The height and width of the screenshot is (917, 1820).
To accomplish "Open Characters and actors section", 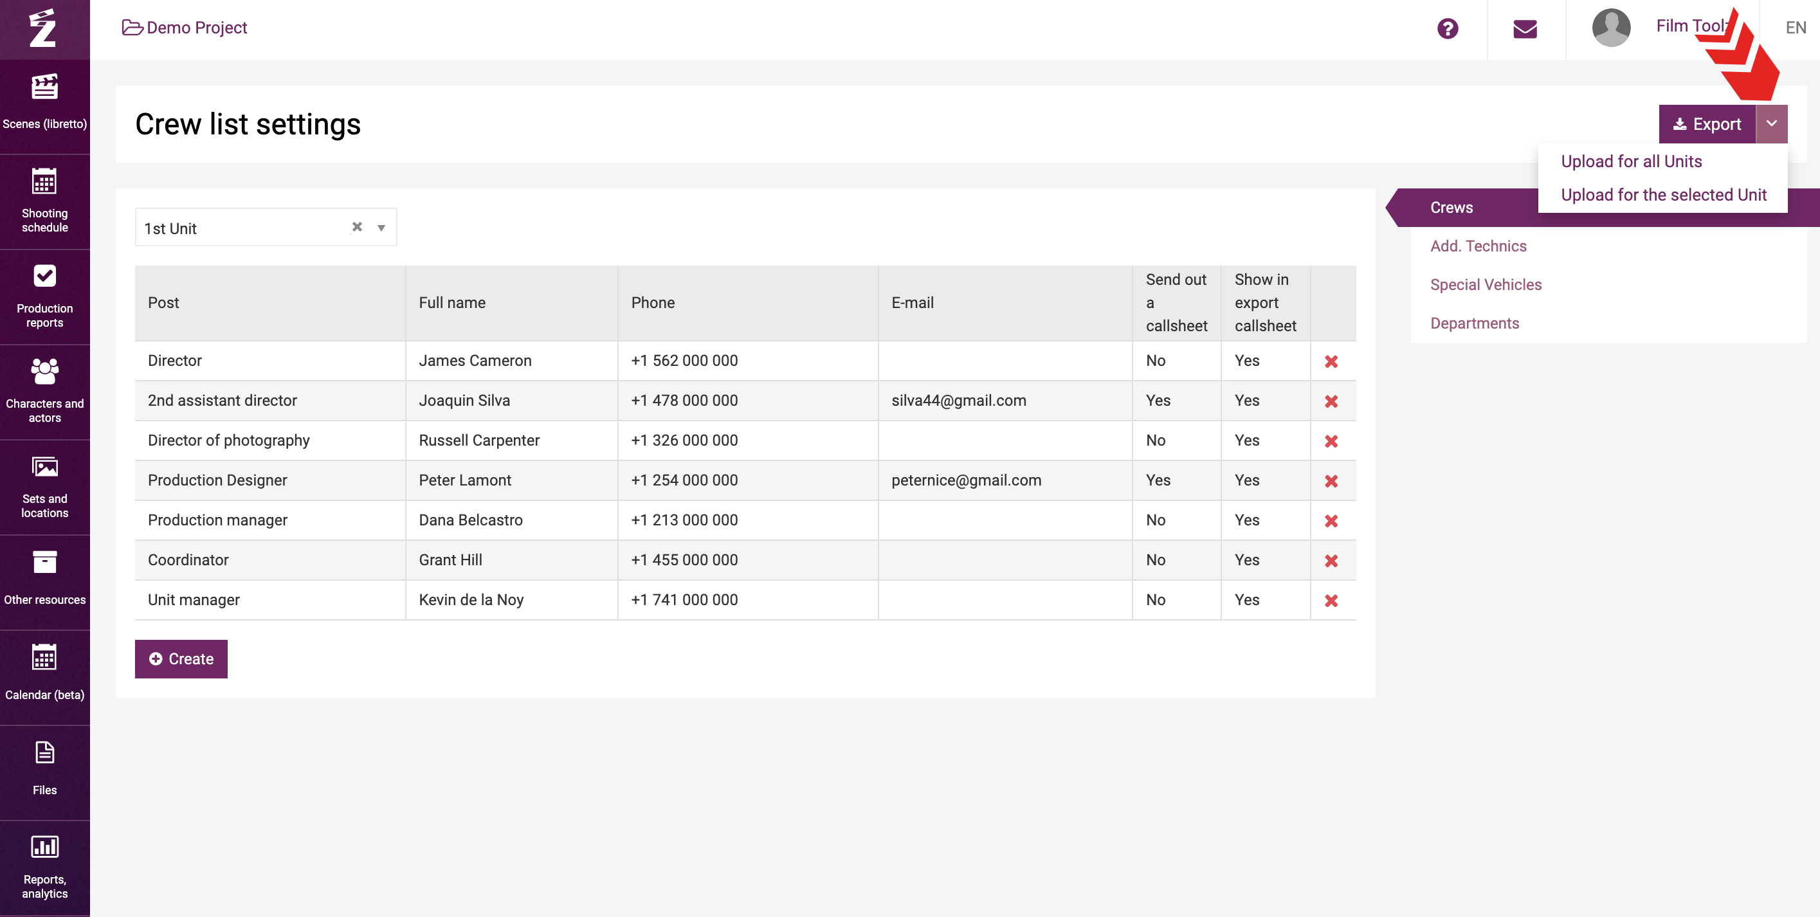I will (44, 392).
